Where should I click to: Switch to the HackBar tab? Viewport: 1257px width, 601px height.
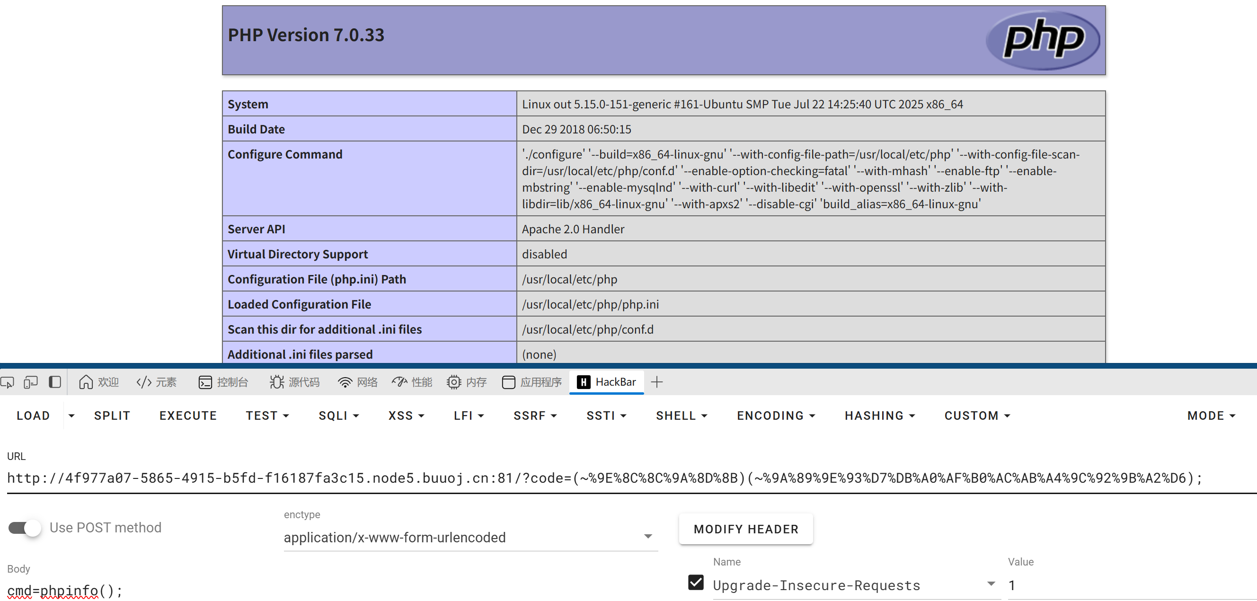point(607,382)
